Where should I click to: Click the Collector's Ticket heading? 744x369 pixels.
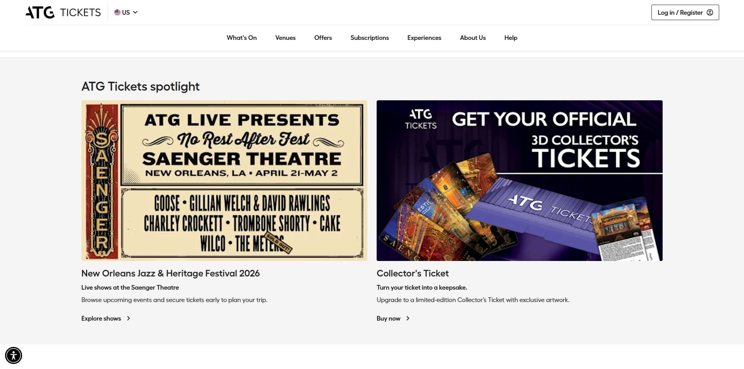coord(412,273)
